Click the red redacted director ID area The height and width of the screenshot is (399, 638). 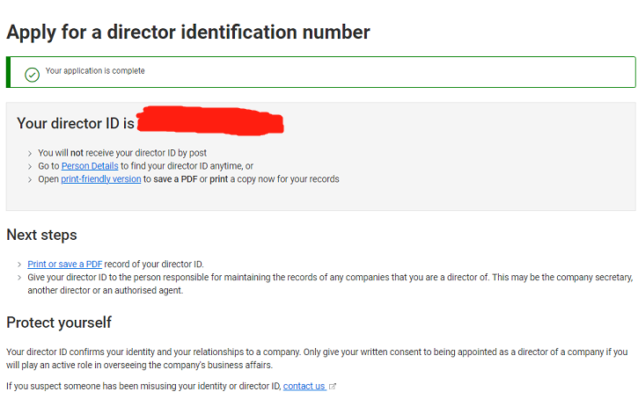point(210,120)
